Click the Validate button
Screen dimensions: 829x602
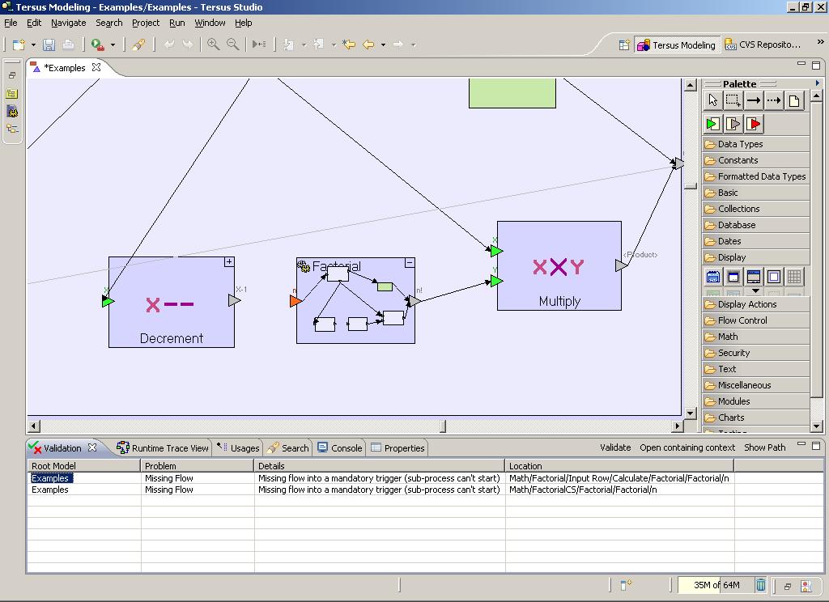click(615, 447)
